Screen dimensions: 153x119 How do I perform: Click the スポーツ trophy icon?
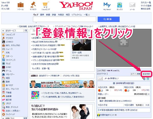(3, 56)
